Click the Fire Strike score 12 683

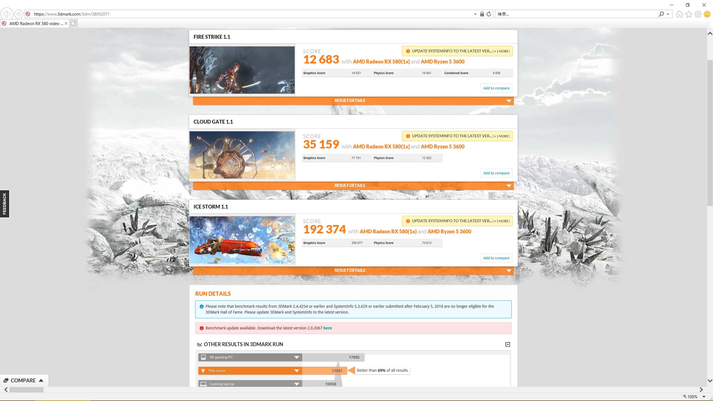[321, 60]
